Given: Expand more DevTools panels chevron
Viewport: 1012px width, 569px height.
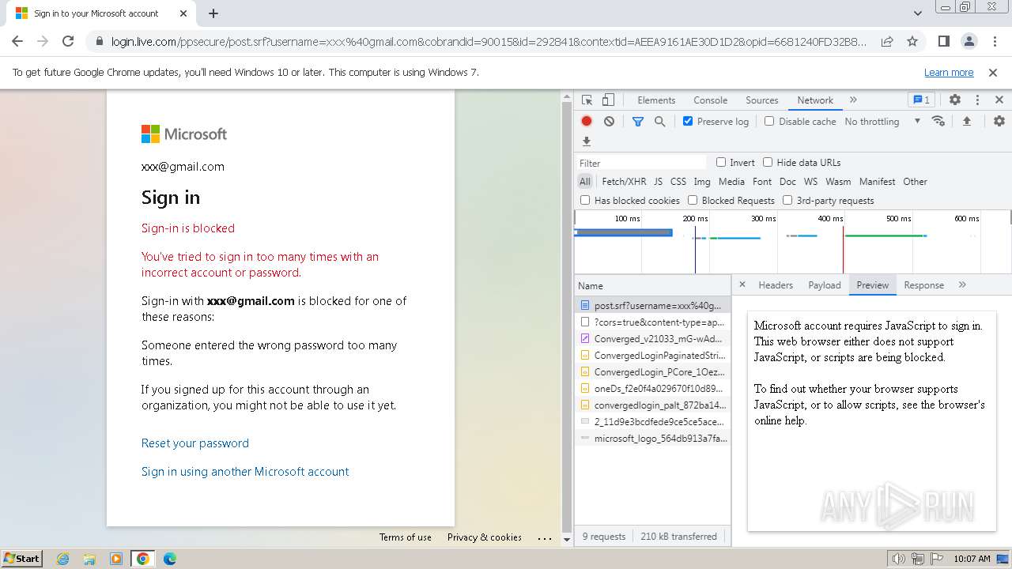Looking at the screenshot, I should pos(853,100).
